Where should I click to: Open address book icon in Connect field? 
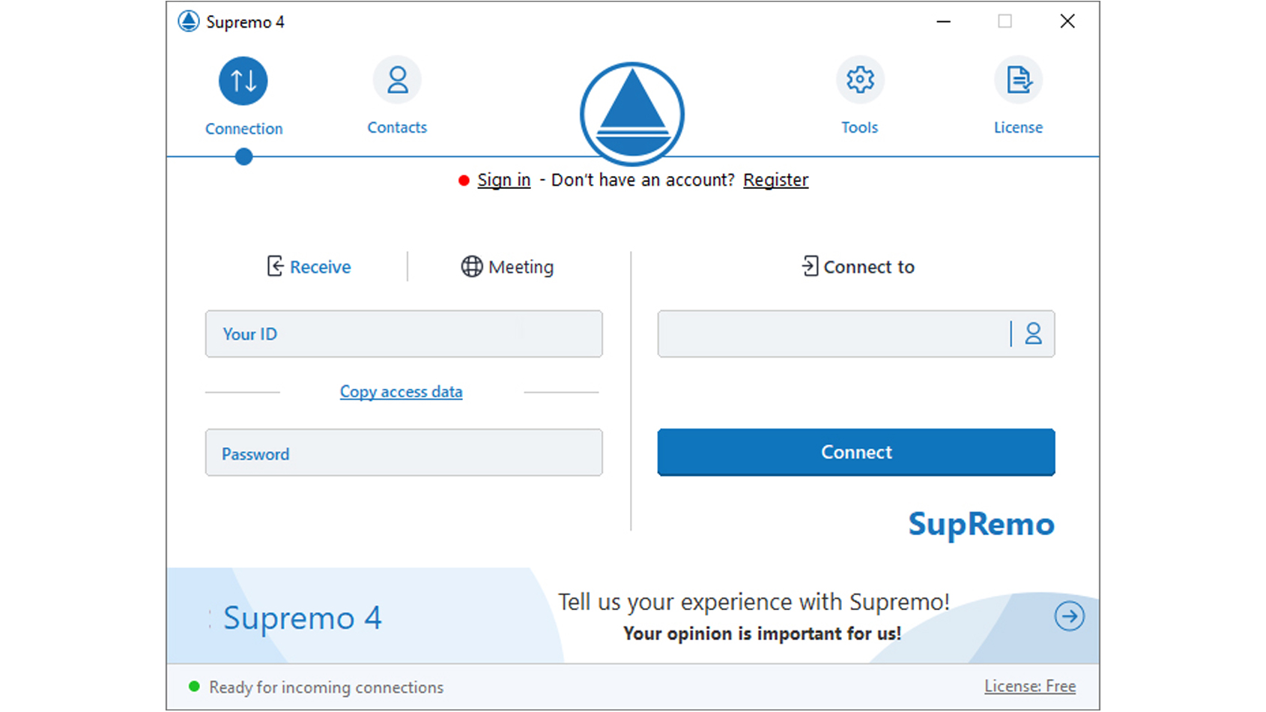coord(1033,334)
